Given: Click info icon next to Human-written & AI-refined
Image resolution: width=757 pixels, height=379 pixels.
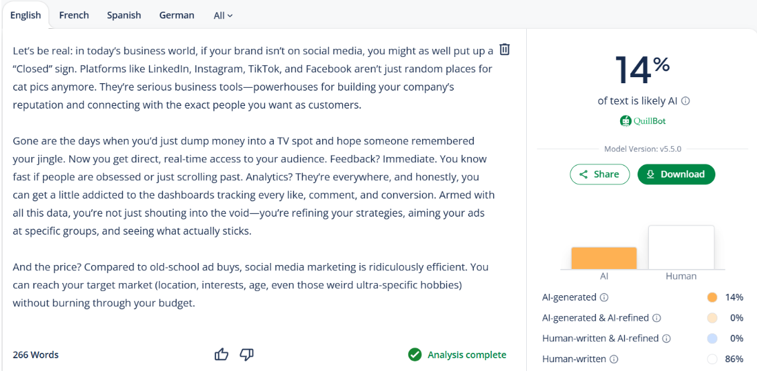Looking at the screenshot, I should click(666, 339).
